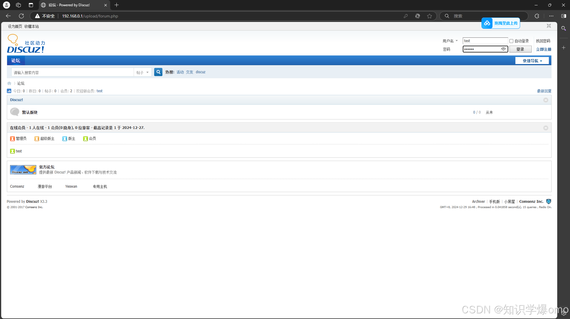Click the 登录 button
Screen dimensions: 570x319
520,49
